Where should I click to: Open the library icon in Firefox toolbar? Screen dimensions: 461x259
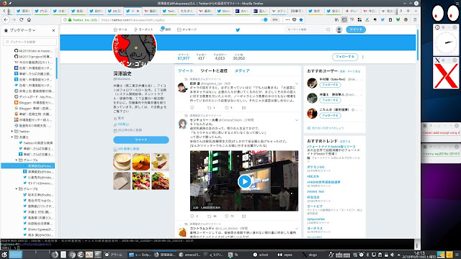click(336, 19)
